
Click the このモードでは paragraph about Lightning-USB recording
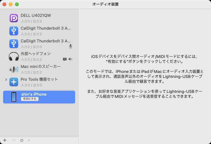[145, 76]
